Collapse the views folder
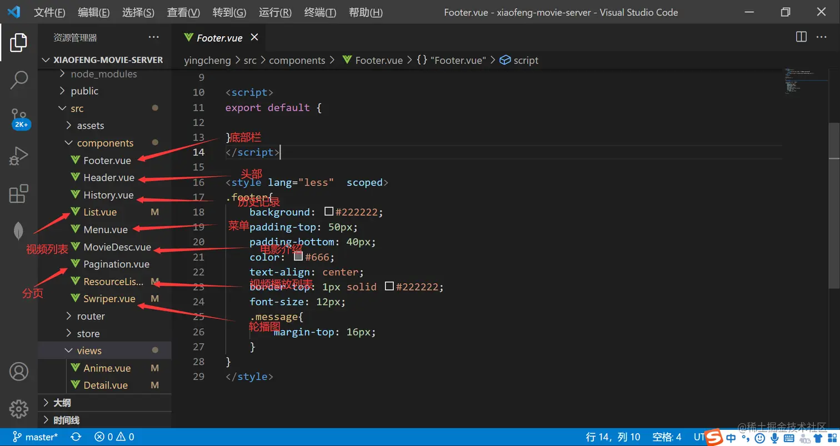Image resolution: width=840 pixels, height=446 pixels. (x=104, y=350)
